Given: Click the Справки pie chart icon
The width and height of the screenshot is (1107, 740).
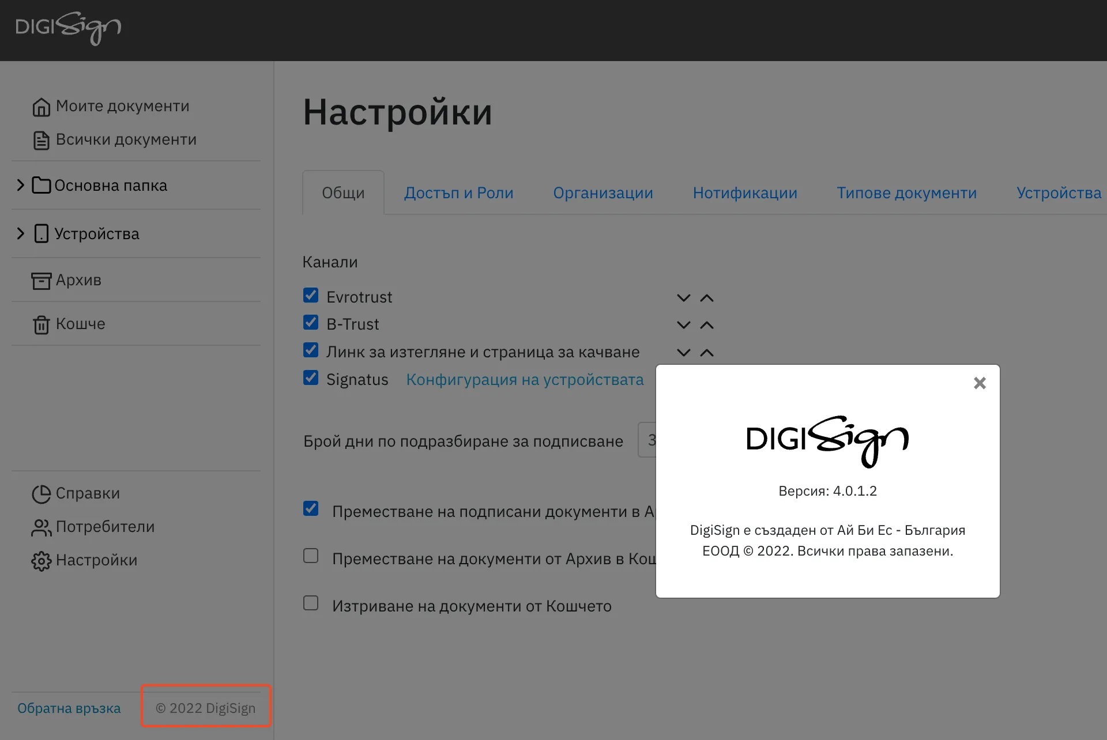Looking at the screenshot, I should (x=41, y=494).
